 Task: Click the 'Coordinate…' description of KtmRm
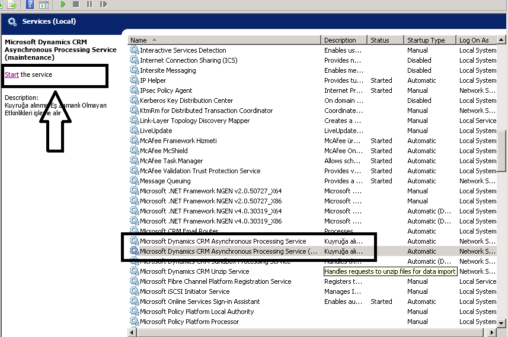(x=343, y=111)
